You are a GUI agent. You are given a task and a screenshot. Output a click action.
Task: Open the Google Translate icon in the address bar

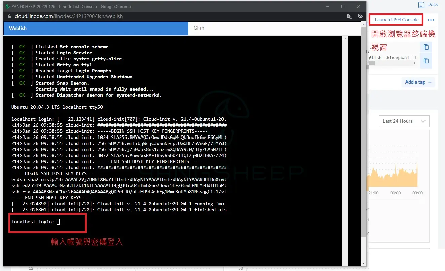click(350, 16)
